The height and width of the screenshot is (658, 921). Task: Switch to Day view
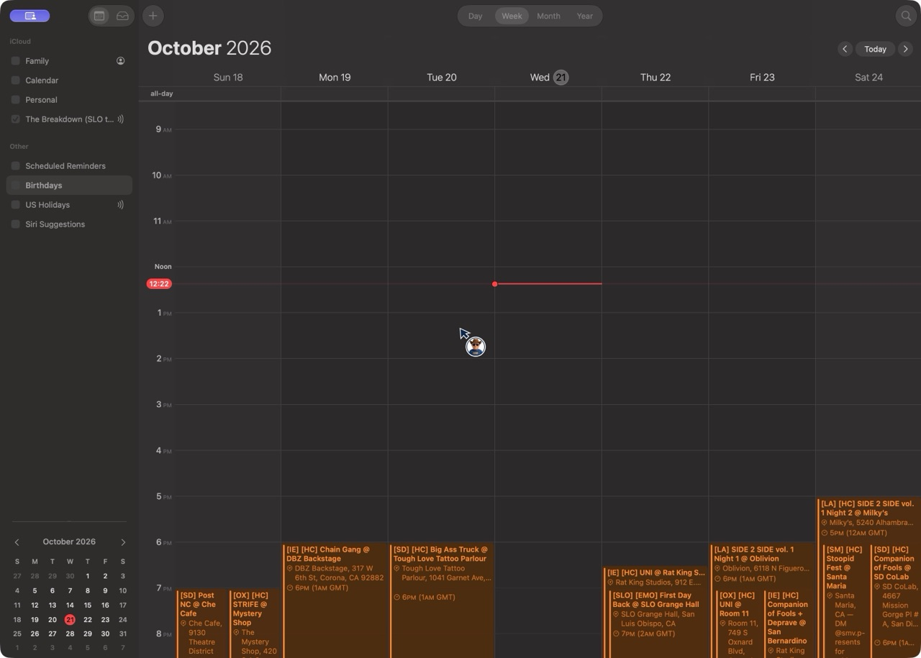click(475, 16)
